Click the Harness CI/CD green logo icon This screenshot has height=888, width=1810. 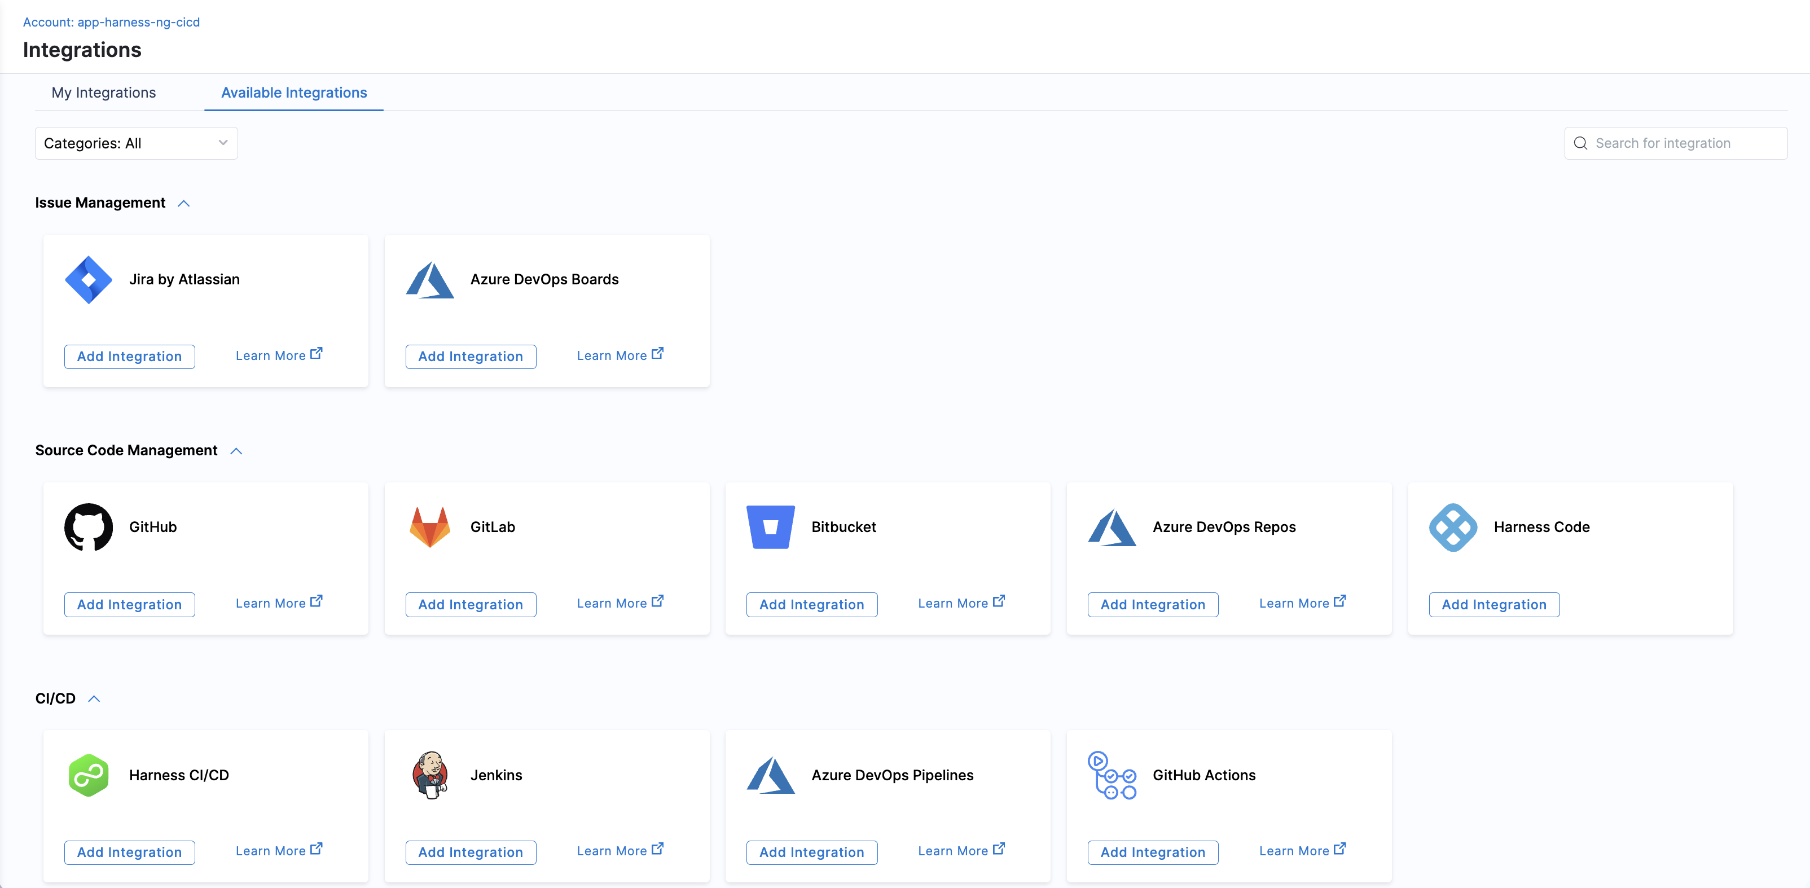[89, 775]
